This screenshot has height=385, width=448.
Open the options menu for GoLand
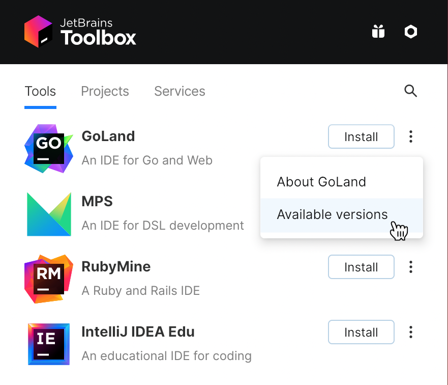click(410, 136)
